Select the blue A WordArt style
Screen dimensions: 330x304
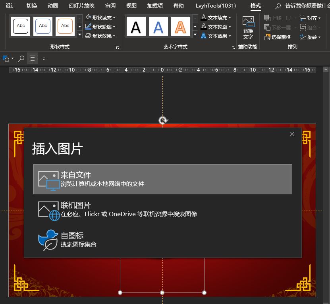point(158,26)
